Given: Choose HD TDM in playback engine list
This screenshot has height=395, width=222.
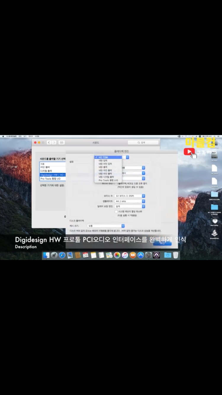Looking at the screenshot, I should point(108,157).
